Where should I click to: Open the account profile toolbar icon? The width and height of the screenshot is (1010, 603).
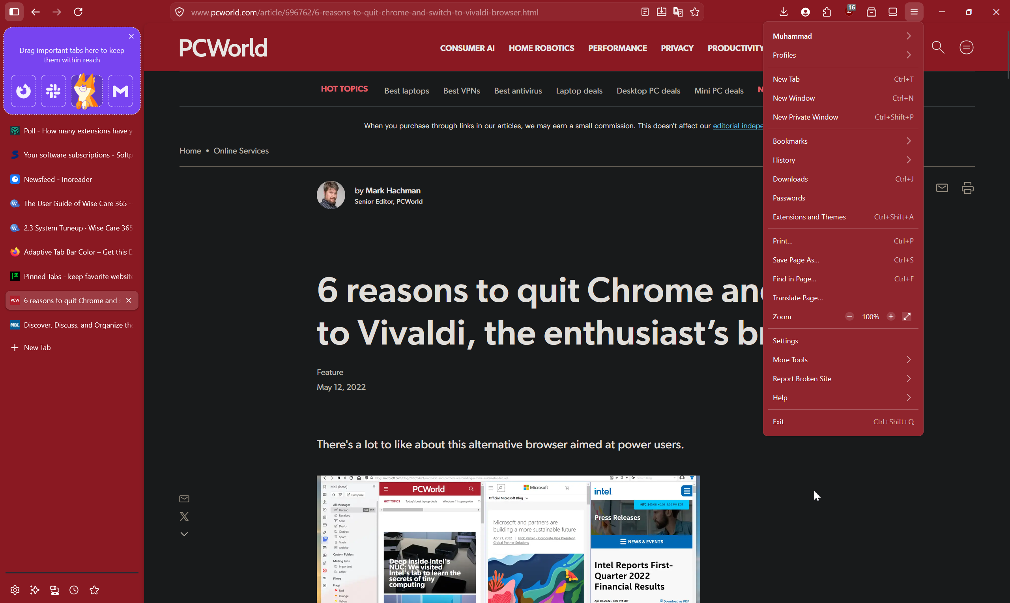[806, 12]
